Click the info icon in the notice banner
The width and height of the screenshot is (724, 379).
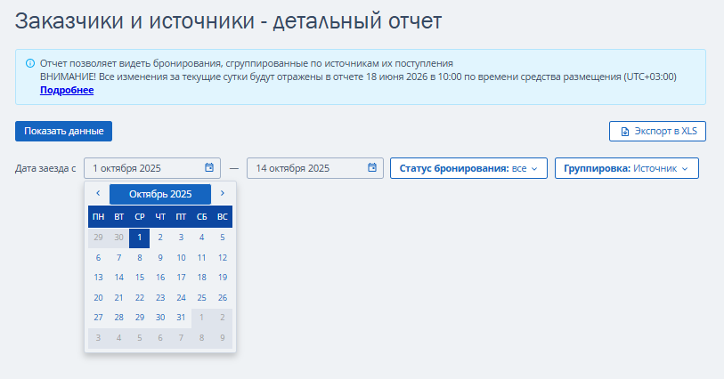point(30,63)
